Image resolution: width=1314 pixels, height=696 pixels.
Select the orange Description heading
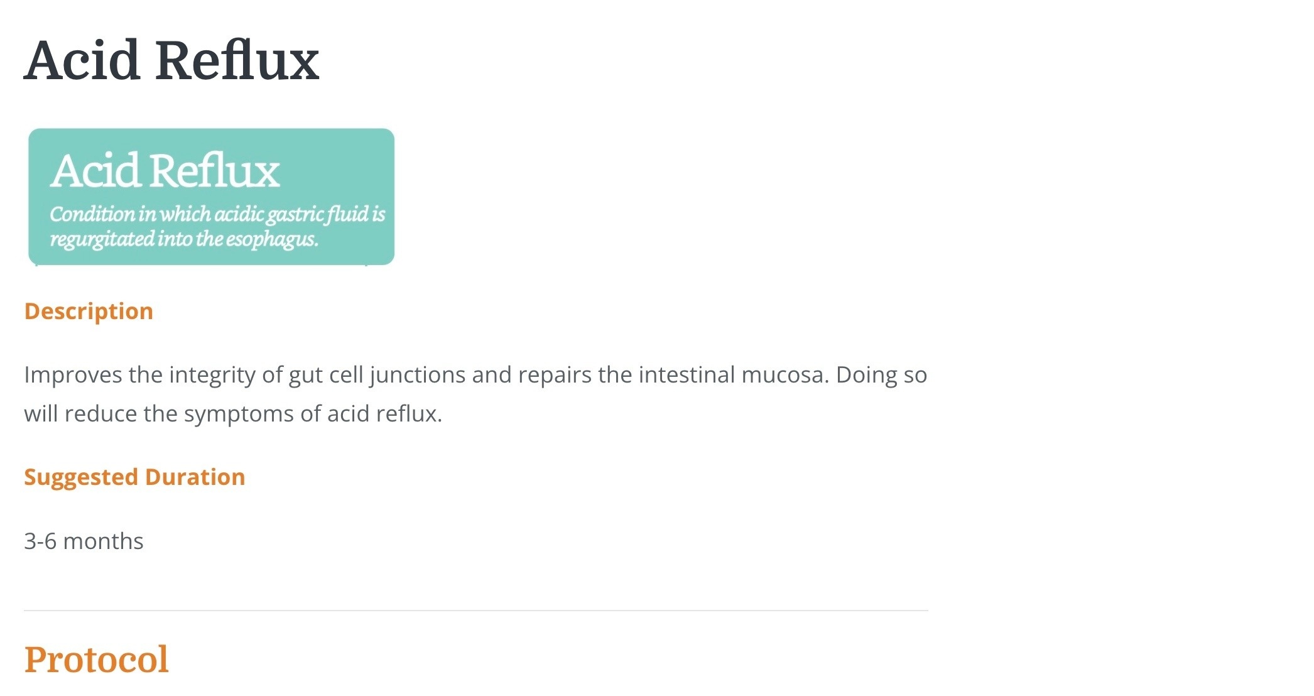pyautogui.click(x=89, y=312)
